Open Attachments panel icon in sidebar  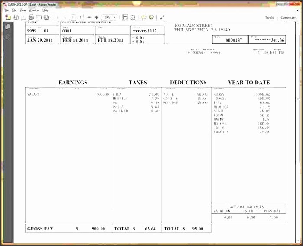click(8, 36)
